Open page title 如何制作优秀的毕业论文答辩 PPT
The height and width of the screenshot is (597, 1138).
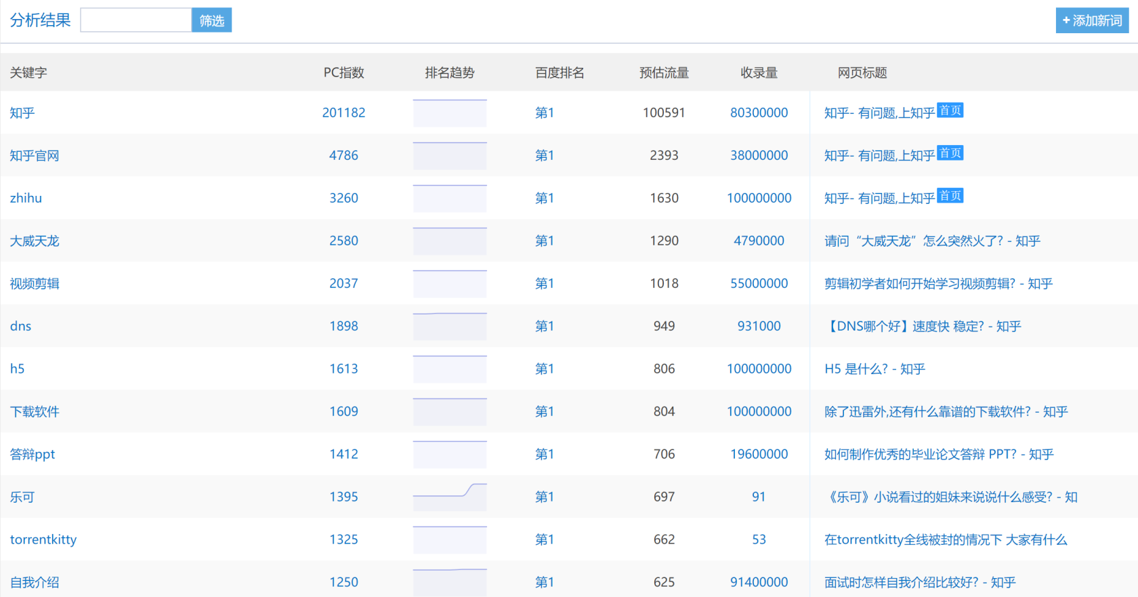pos(939,454)
